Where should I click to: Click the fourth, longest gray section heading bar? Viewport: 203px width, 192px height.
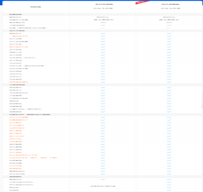click(x=103, y=115)
